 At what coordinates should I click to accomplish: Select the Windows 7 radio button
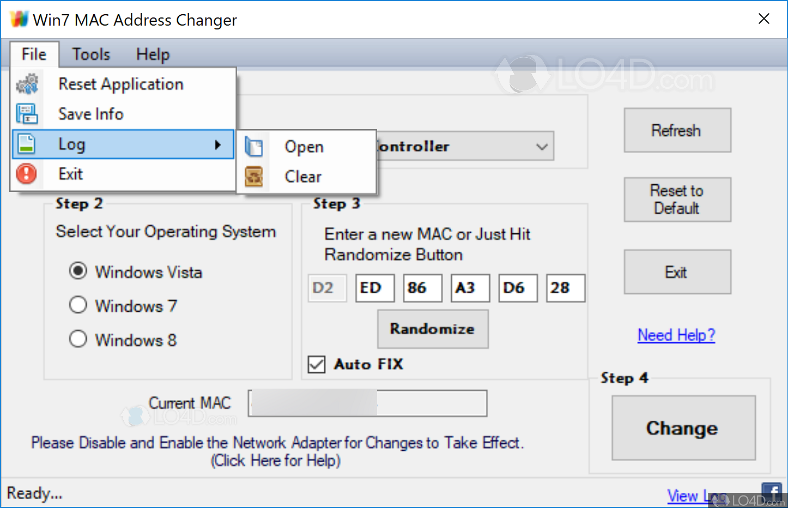(78, 305)
